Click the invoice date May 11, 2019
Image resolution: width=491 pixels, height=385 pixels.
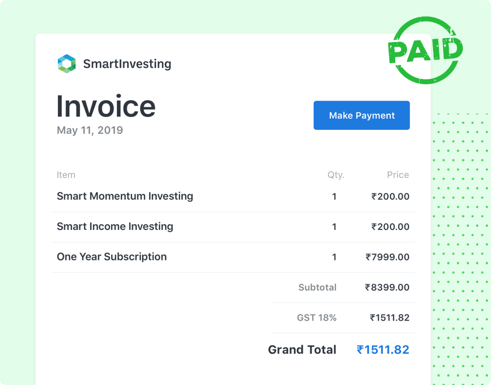(89, 130)
